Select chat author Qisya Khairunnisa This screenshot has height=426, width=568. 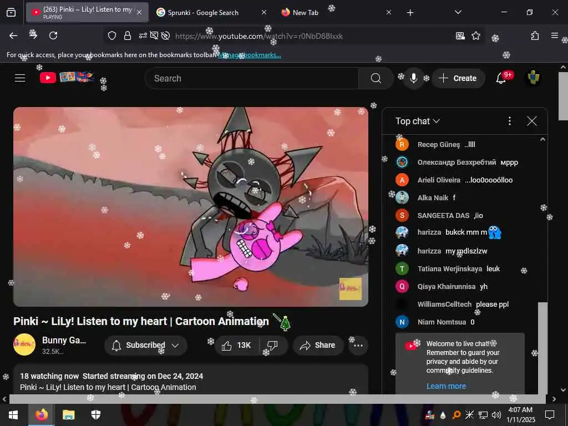[x=447, y=287]
